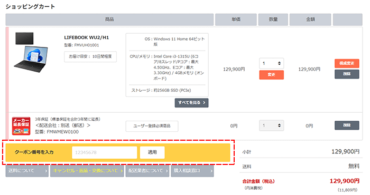
Task: Click the orange 変更 quantity update button
Action: tap(271, 74)
